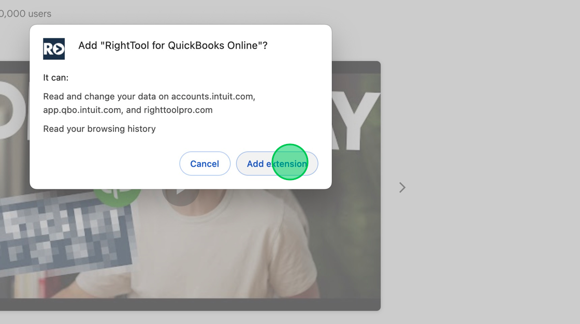This screenshot has height=324, width=580.
Task: Click the video's top dark bar
Action: pyautogui.click(x=356, y=67)
